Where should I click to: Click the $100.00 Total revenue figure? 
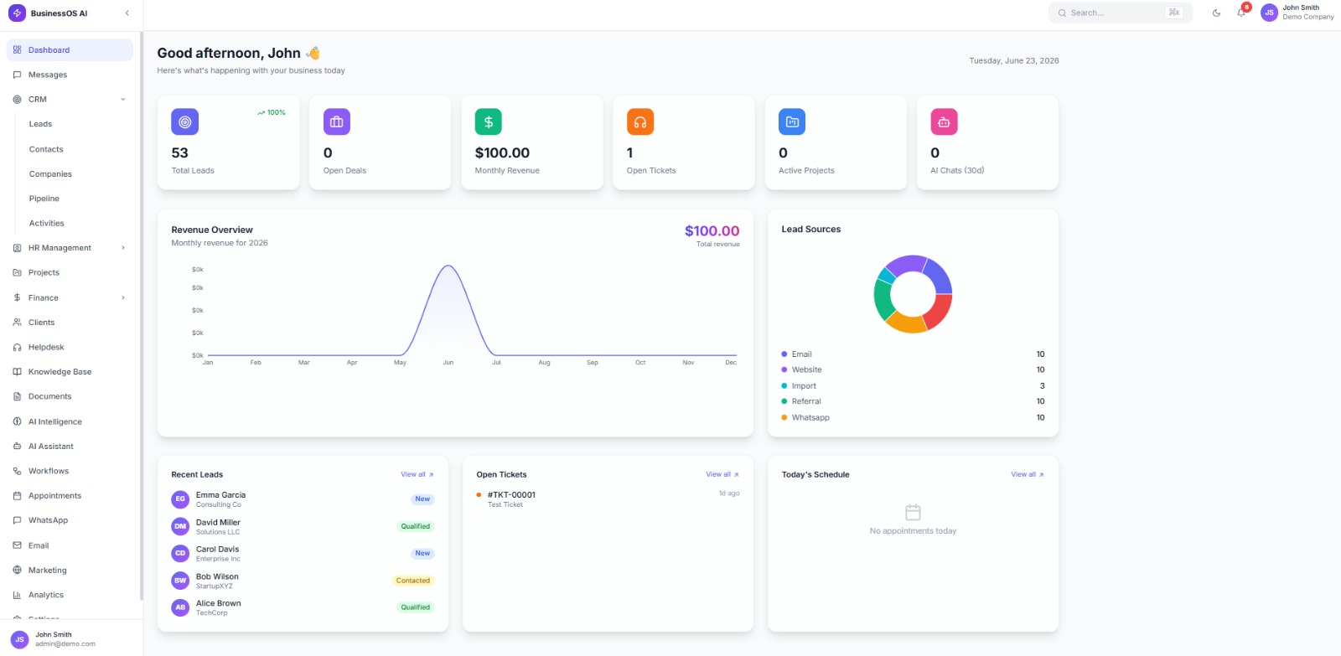712,231
